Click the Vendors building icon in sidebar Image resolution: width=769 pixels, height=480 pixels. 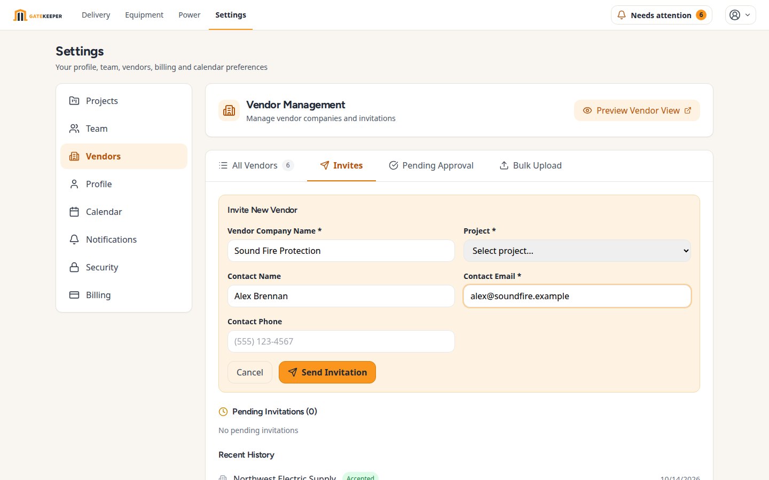tap(74, 156)
